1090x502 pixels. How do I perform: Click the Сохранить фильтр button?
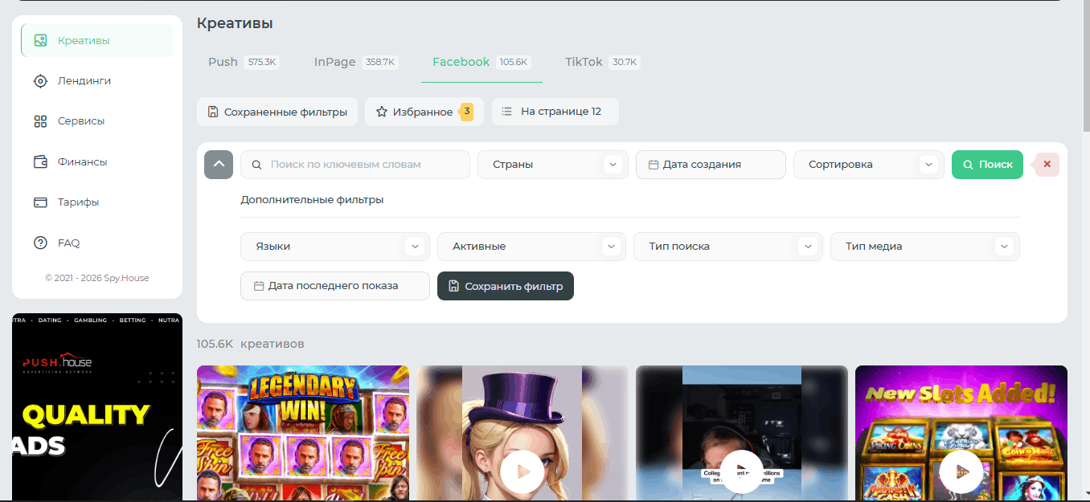[505, 286]
